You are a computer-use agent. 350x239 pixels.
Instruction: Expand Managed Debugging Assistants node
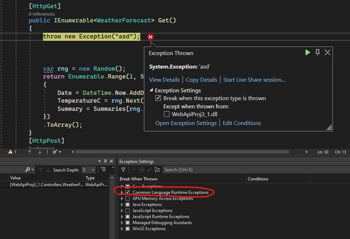tap(122, 222)
